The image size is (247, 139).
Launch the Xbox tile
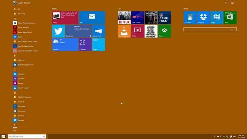click(164, 31)
